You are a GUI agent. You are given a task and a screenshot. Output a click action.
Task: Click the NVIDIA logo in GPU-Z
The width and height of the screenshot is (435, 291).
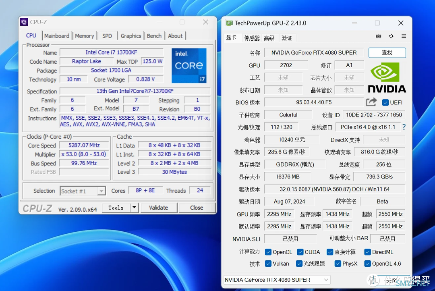click(x=387, y=77)
